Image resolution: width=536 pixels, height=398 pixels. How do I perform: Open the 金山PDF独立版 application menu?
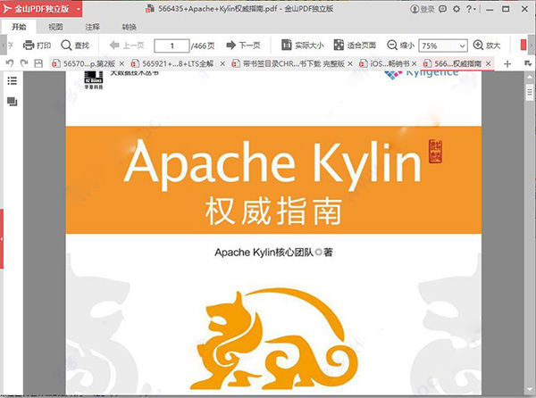click(x=41, y=9)
